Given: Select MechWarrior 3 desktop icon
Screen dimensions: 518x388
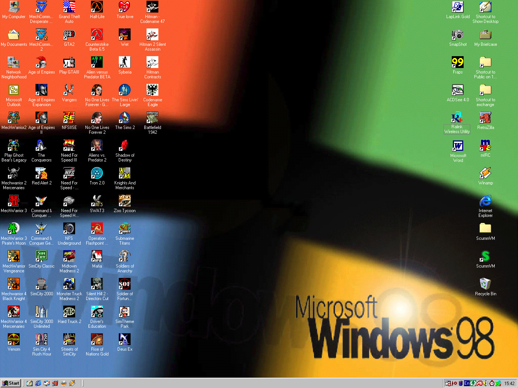Looking at the screenshot, I should (14, 204).
